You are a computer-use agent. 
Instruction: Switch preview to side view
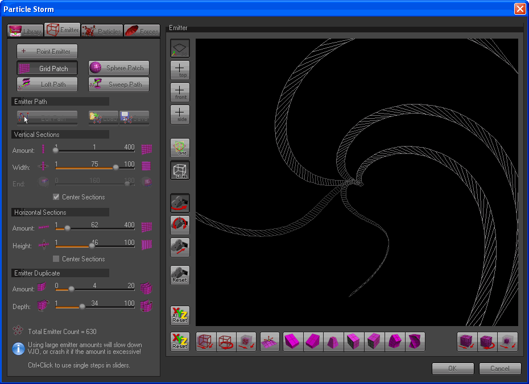[180, 115]
